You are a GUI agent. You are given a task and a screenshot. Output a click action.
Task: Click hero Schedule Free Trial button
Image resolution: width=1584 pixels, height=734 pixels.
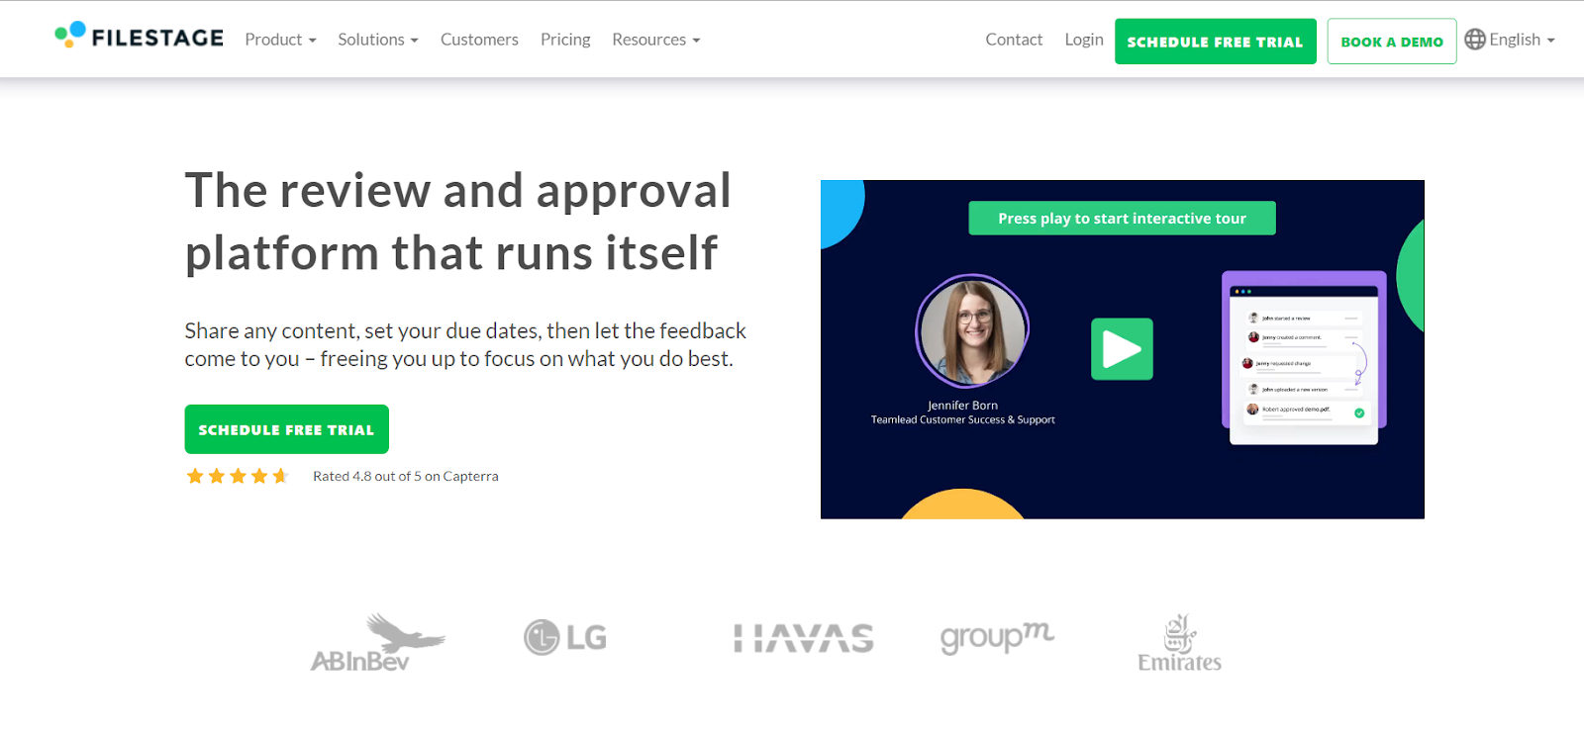point(286,429)
